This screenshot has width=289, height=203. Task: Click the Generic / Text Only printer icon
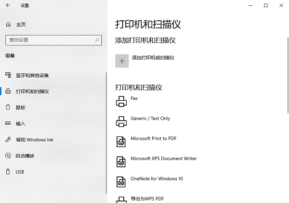(x=121, y=122)
